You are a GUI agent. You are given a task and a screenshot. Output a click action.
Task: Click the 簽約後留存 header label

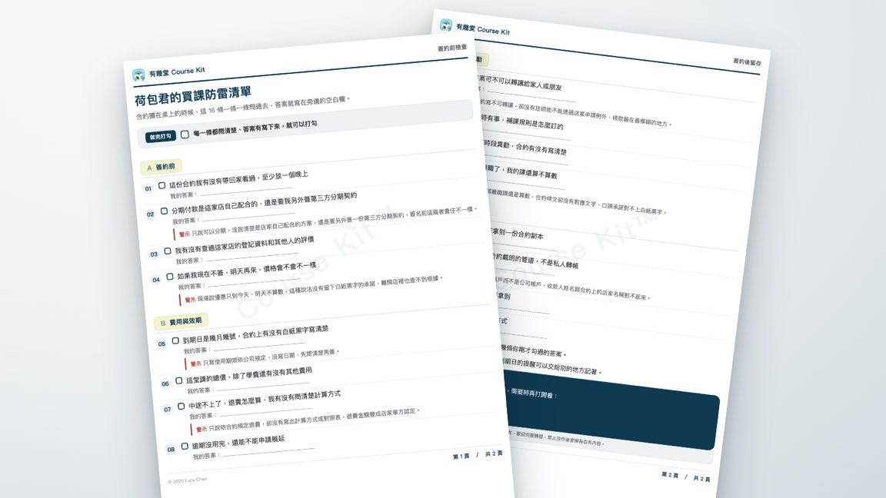point(747,61)
